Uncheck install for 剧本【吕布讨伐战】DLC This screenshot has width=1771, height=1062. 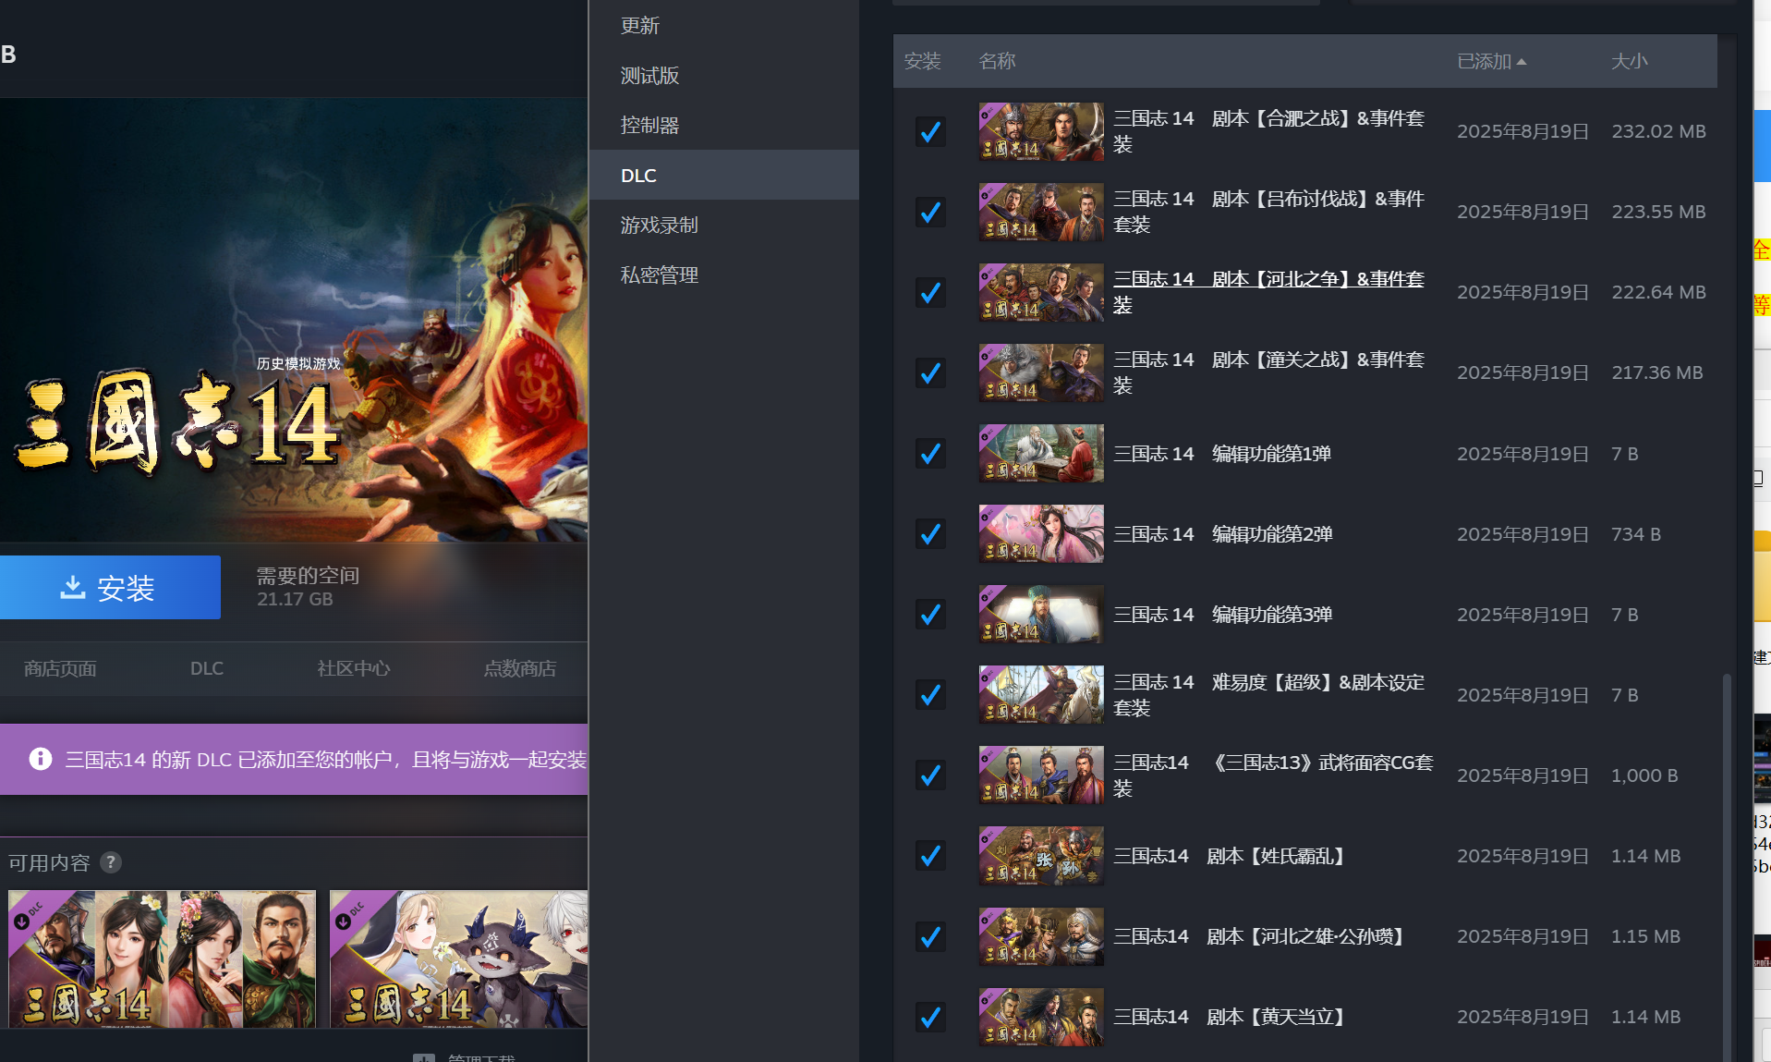[x=930, y=212]
